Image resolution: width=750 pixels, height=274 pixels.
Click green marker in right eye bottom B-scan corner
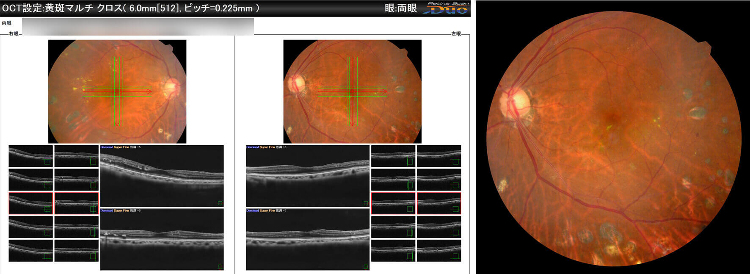tap(220, 266)
